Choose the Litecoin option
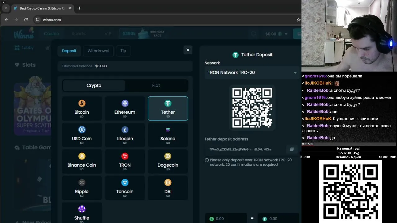Image resolution: width=397 pixels, height=223 pixels. tap(125, 135)
